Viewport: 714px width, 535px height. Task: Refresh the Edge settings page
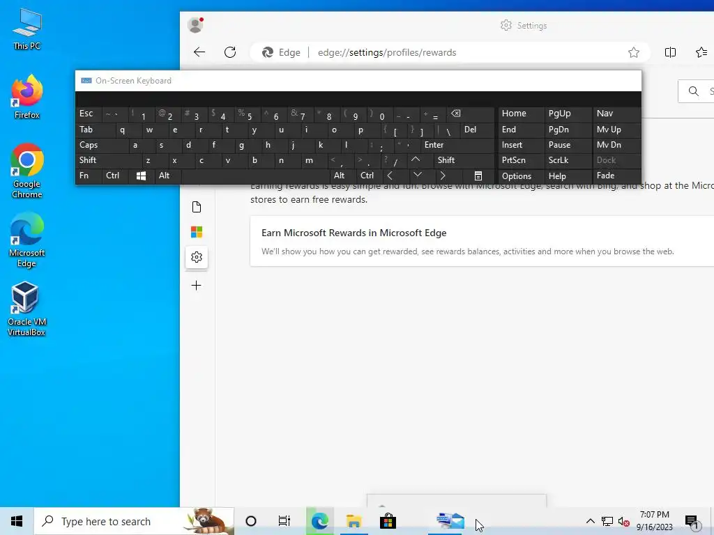(230, 52)
